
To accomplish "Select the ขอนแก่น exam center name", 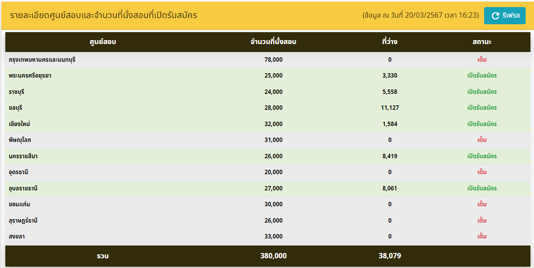I will point(19,204).
